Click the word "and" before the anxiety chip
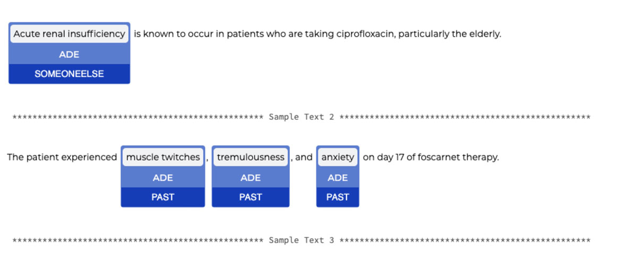 pos(304,157)
